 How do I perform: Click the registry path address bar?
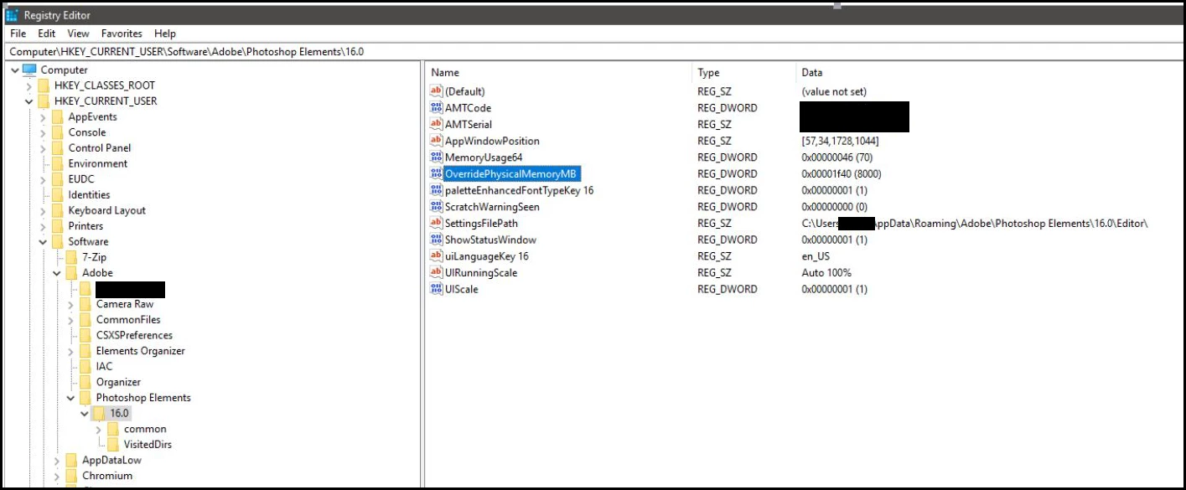point(593,51)
